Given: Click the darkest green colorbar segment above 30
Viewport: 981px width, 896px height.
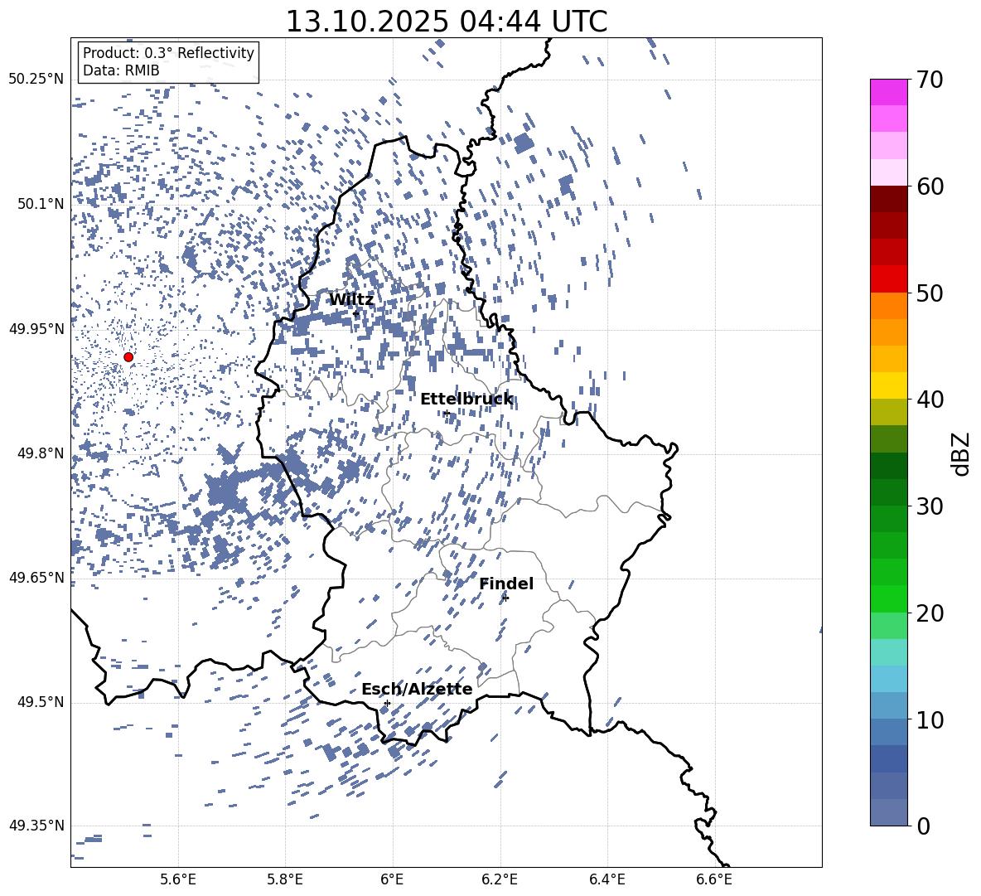Looking at the screenshot, I should 889,466.
